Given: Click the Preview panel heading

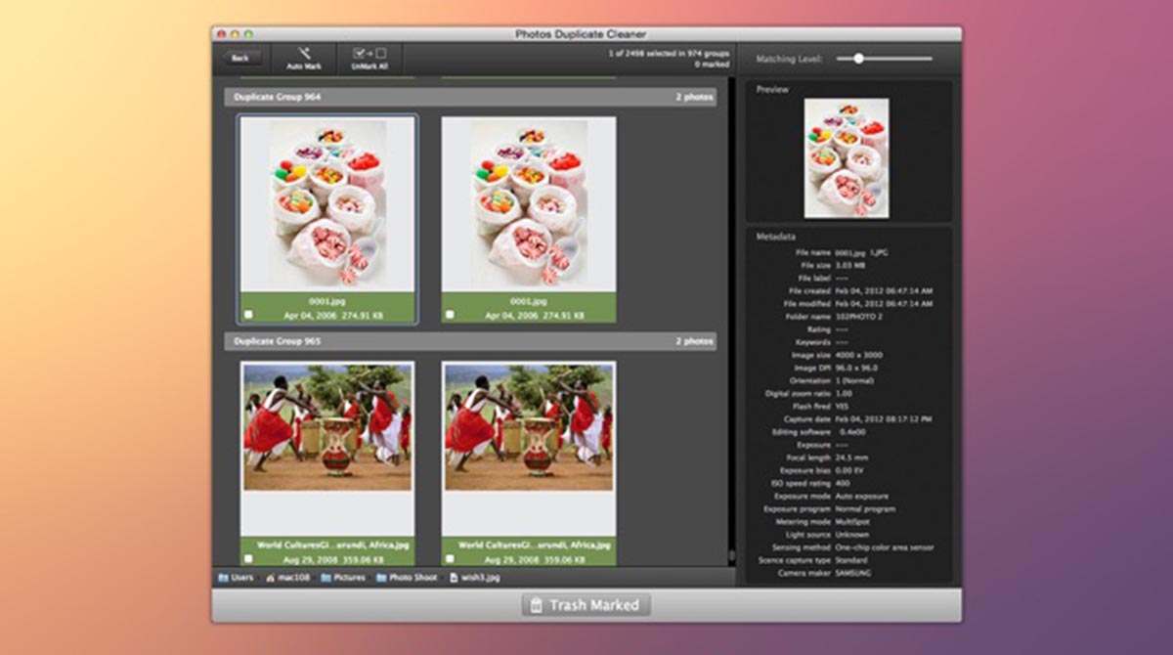Looking at the screenshot, I should [x=772, y=89].
